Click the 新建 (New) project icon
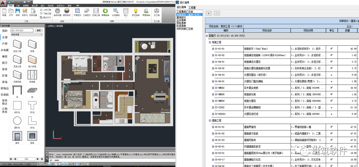Viewport: 359px width, 167px height. (4, 12)
